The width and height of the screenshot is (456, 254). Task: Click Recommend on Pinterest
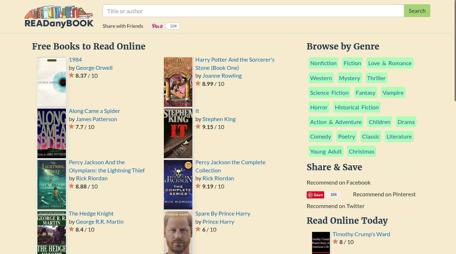(x=384, y=194)
